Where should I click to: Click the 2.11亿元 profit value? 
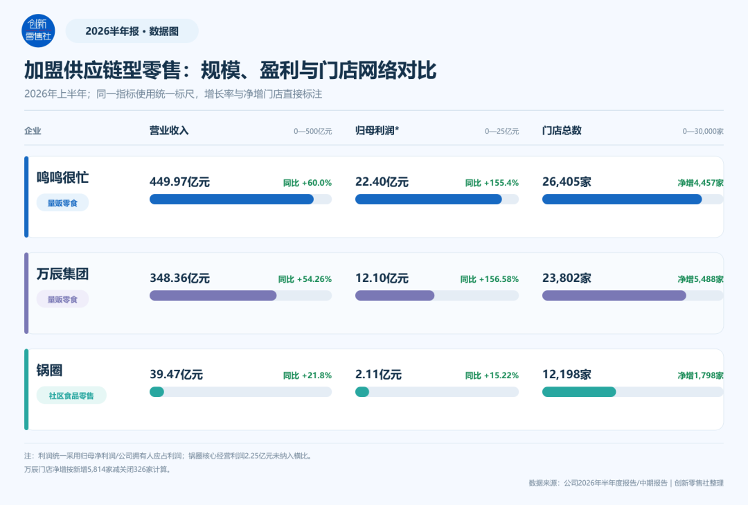click(378, 375)
